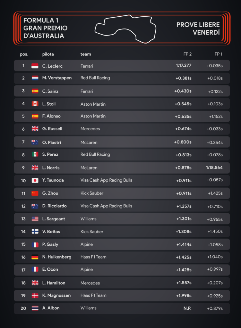
Task: Open the L. Hamilton driver name
Action: (54, 283)
